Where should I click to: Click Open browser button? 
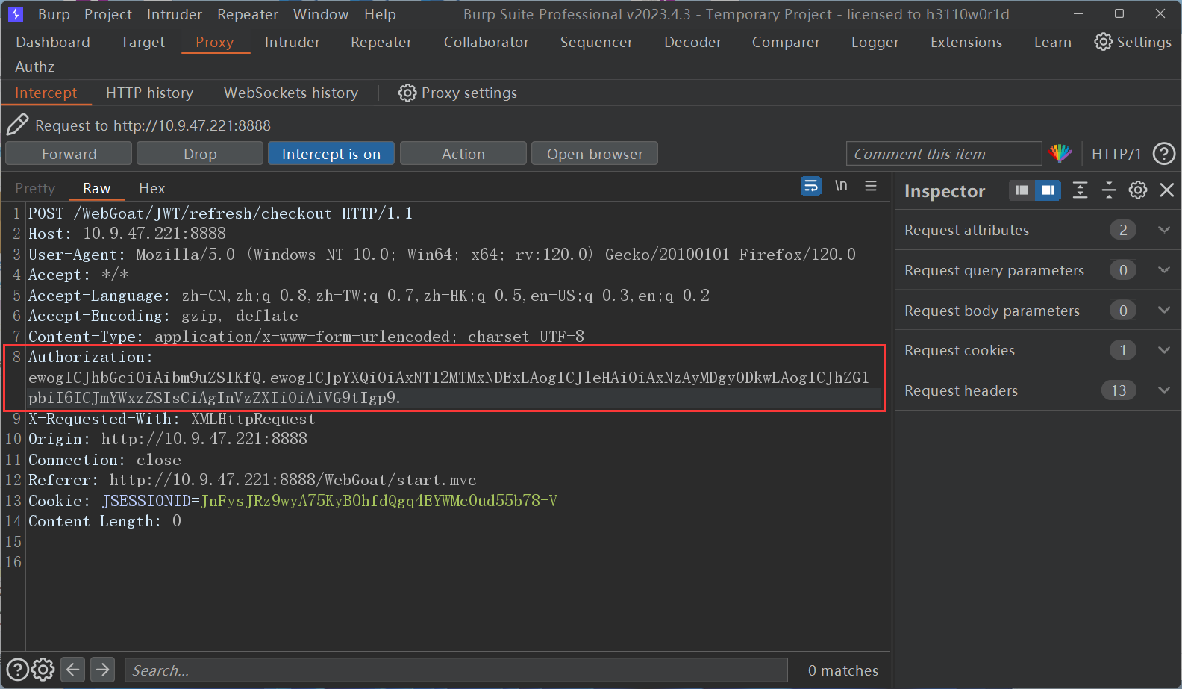595,154
